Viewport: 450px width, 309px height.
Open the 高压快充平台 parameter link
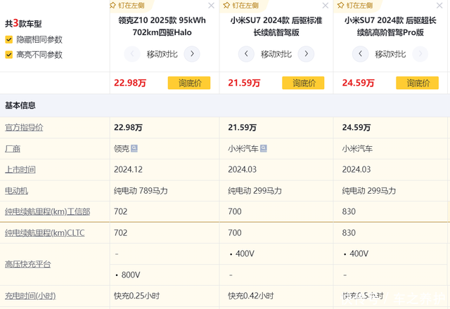[28, 264]
